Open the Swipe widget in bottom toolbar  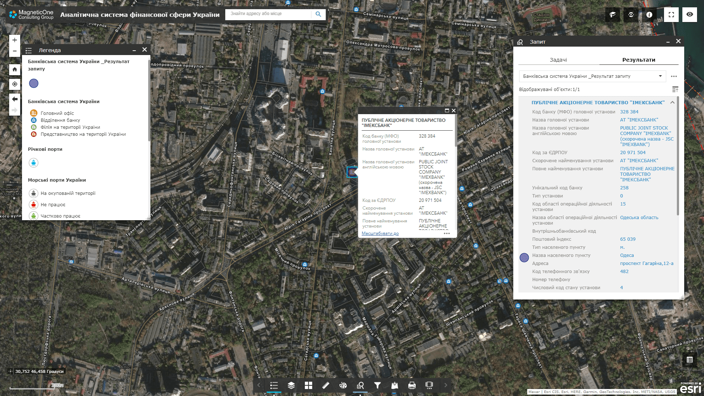pos(429,385)
